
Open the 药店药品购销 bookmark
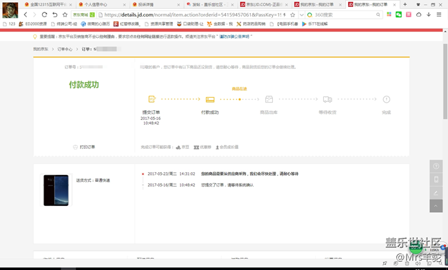pyautogui.click(x=251, y=24)
